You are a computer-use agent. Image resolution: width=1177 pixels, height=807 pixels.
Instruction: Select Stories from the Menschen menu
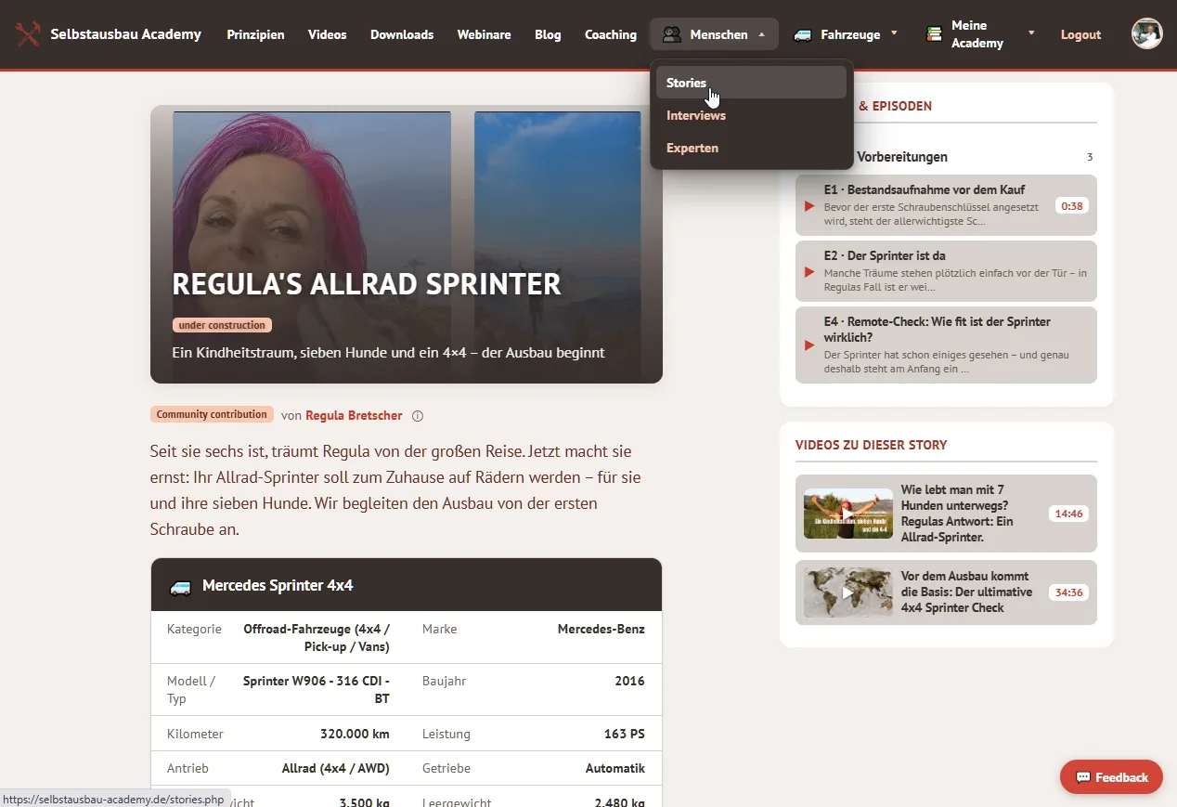pyautogui.click(x=751, y=83)
